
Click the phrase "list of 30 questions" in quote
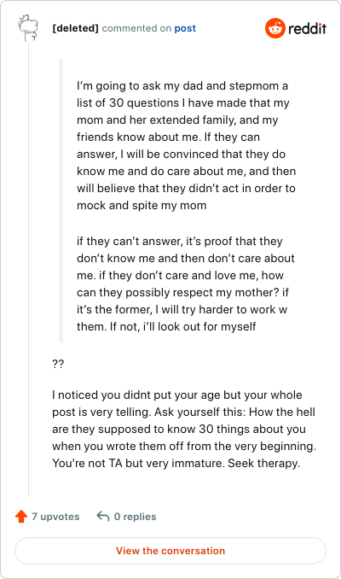coord(128,102)
